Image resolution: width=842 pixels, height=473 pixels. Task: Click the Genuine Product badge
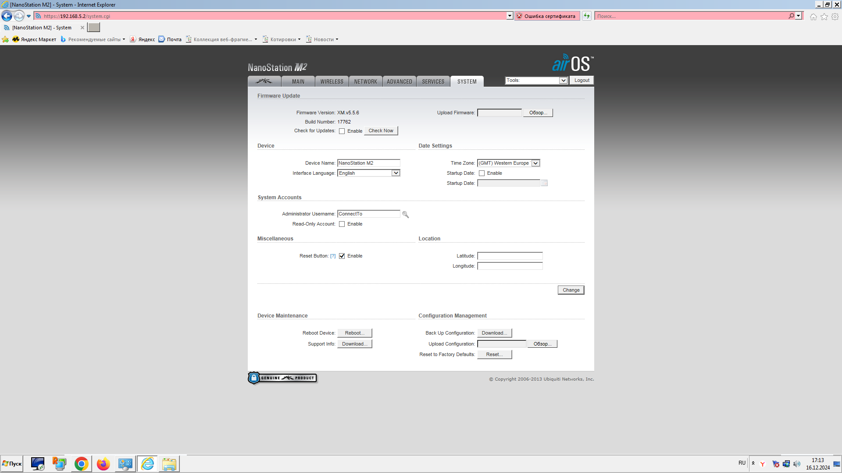[x=282, y=378]
